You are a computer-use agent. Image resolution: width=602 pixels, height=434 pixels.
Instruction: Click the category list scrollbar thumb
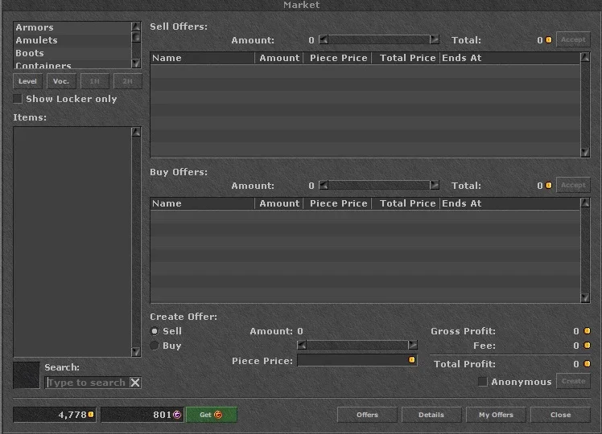(136, 37)
